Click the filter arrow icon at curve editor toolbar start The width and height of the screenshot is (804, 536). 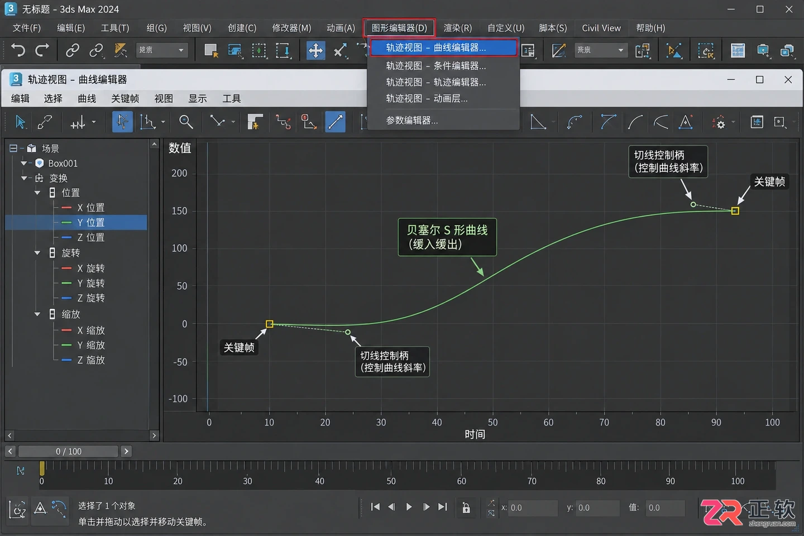coord(20,122)
